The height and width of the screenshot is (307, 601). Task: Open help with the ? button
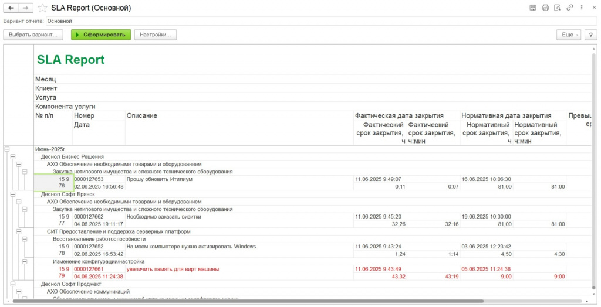click(x=590, y=35)
